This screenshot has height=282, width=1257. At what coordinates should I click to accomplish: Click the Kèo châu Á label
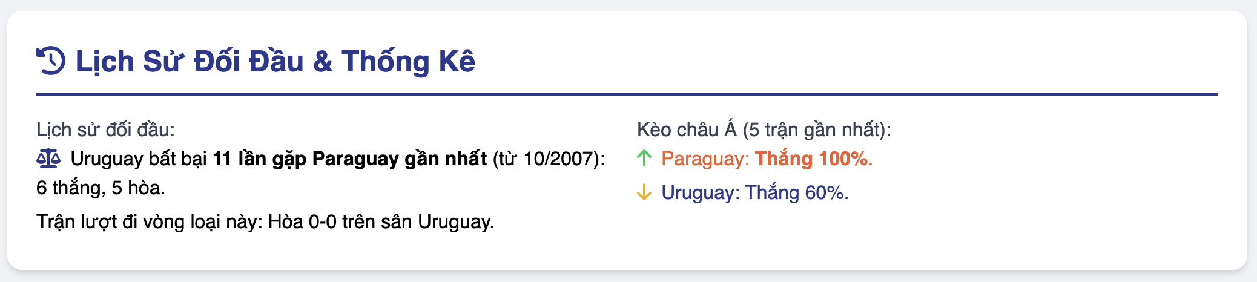[x=687, y=130]
